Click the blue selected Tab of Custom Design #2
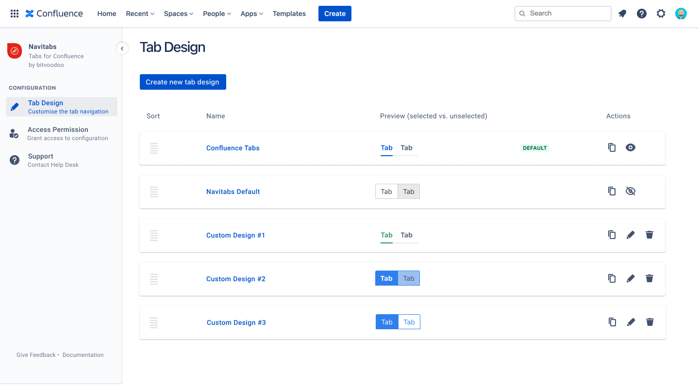The image size is (699, 385). (386, 278)
